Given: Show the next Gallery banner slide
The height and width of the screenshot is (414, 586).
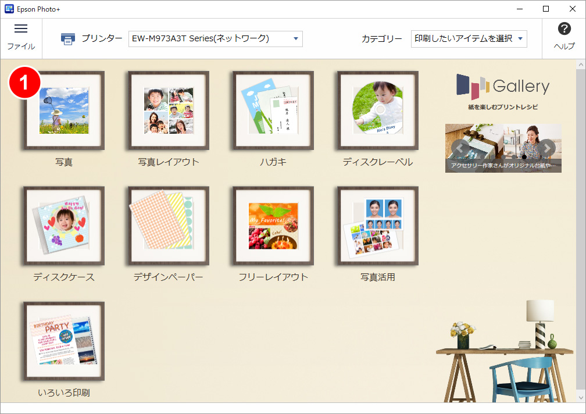Looking at the screenshot, I should pyautogui.click(x=546, y=148).
